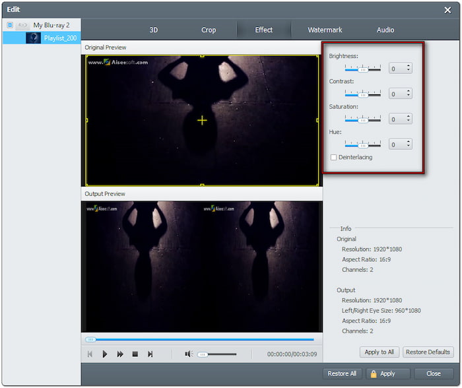Image resolution: width=462 pixels, height=388 pixels.
Task: Play the video preview
Action: [x=104, y=354]
